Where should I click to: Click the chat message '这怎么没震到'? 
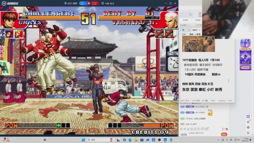[200, 119]
